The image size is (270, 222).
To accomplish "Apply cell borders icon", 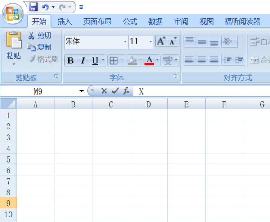I will pos(114,61).
